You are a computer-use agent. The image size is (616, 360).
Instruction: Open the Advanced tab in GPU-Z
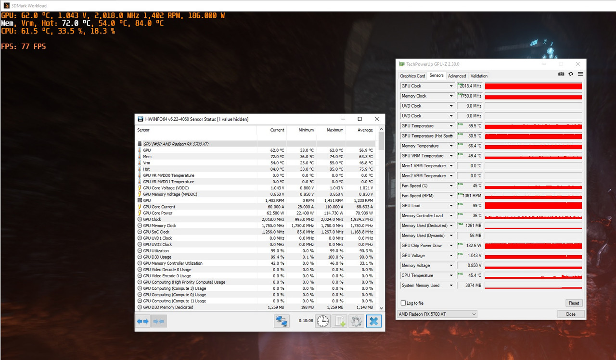(457, 76)
